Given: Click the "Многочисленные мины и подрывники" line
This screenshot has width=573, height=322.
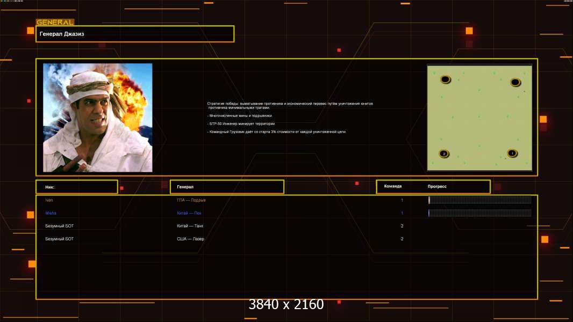Looking at the screenshot, I should tap(240, 115).
